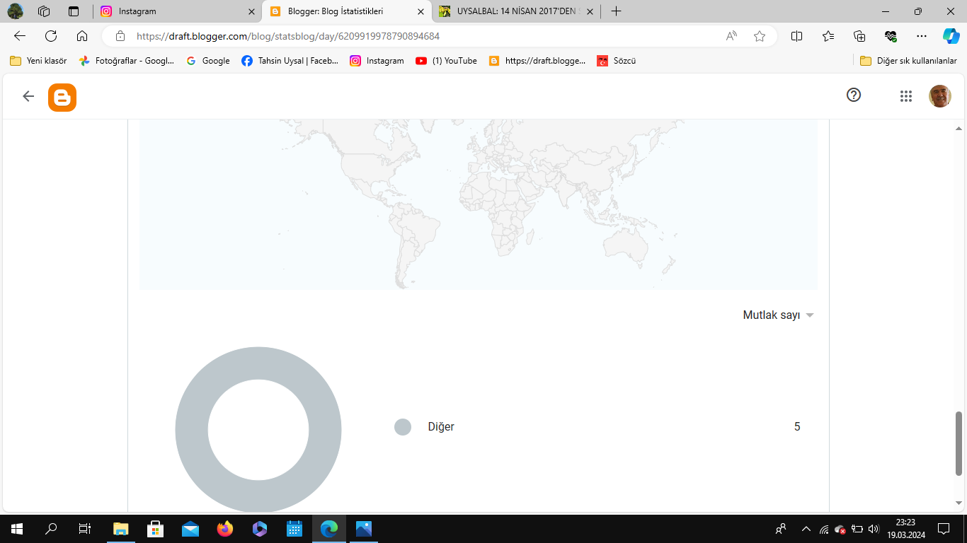Click the Diğer count value 5
Screen dimensions: 967x543
pos(797,427)
